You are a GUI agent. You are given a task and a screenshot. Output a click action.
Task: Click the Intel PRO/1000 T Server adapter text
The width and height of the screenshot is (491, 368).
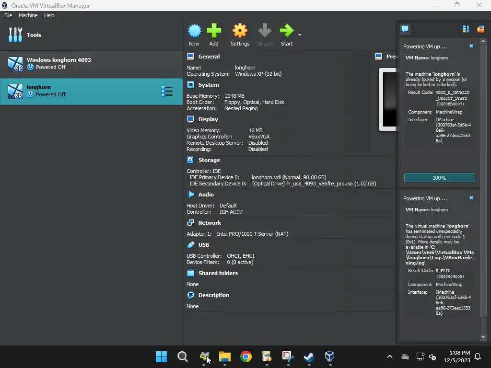tap(252, 234)
